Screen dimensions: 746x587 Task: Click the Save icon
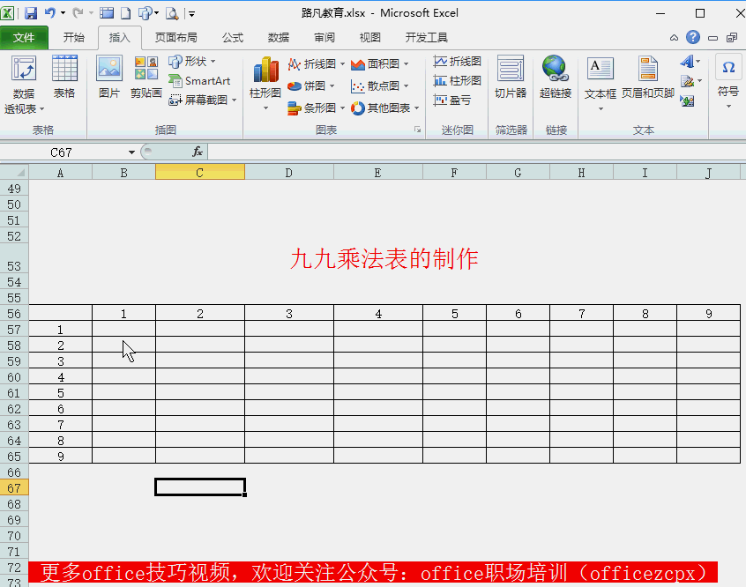(x=32, y=12)
